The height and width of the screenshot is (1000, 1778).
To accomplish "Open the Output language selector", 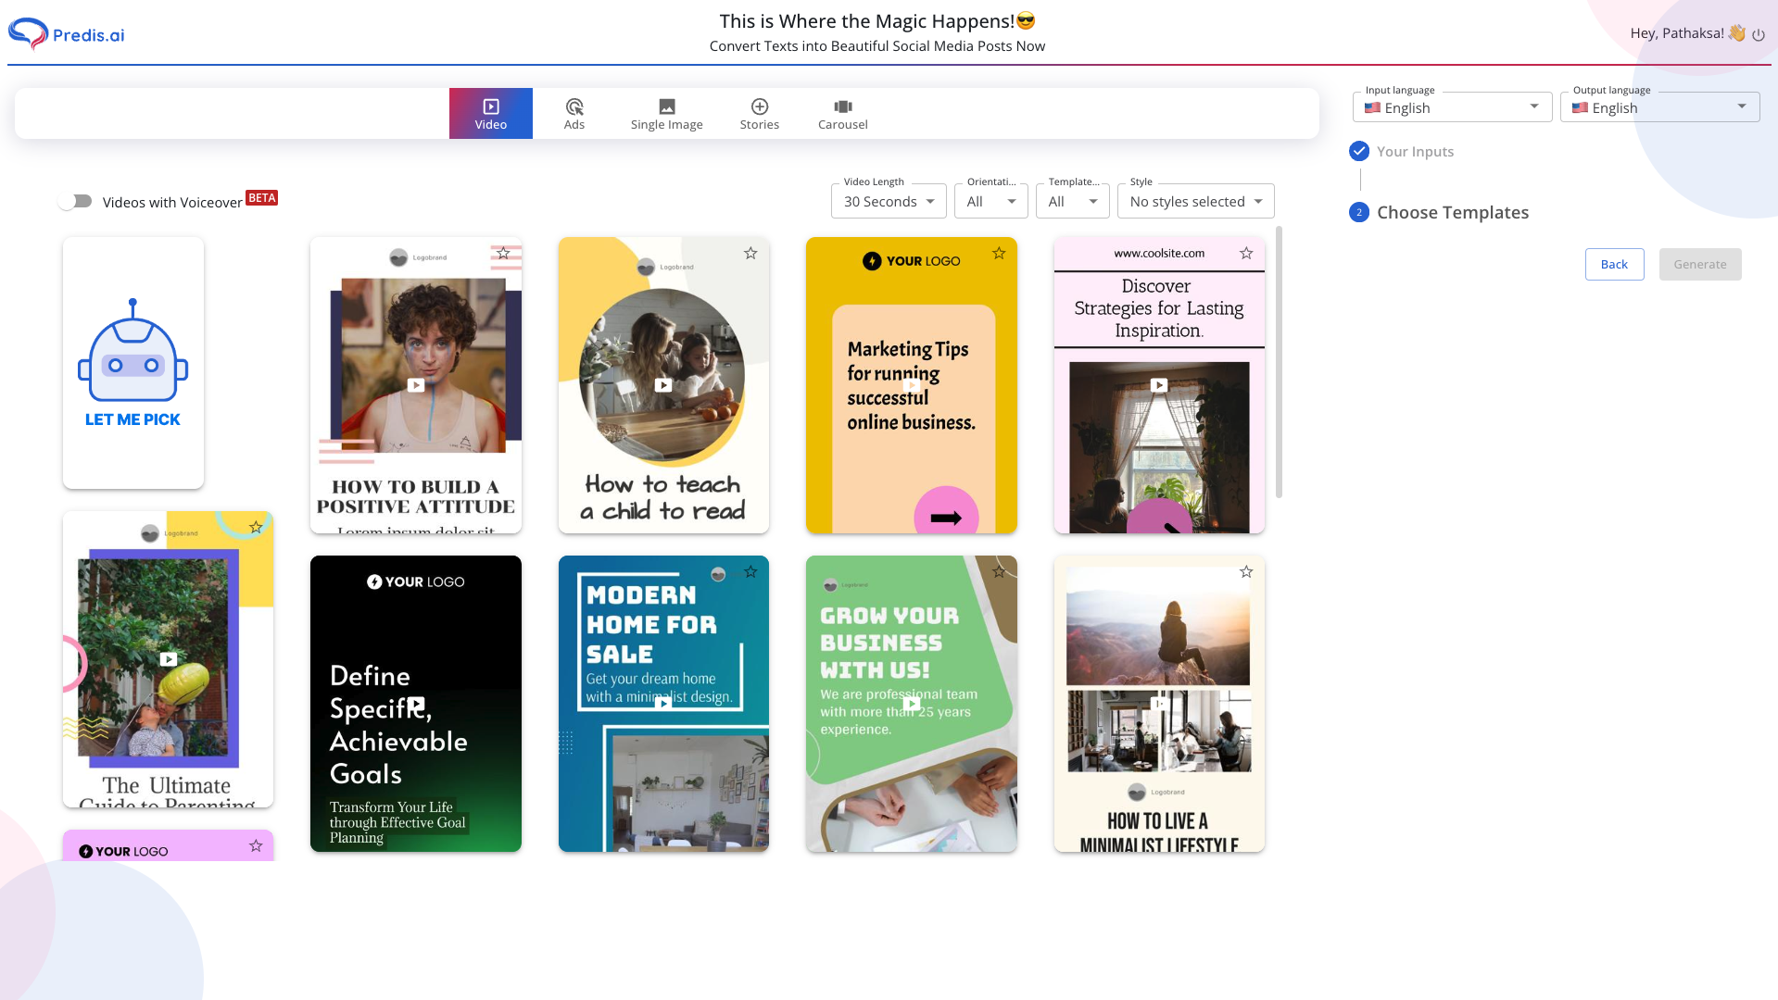I will 1658,107.
